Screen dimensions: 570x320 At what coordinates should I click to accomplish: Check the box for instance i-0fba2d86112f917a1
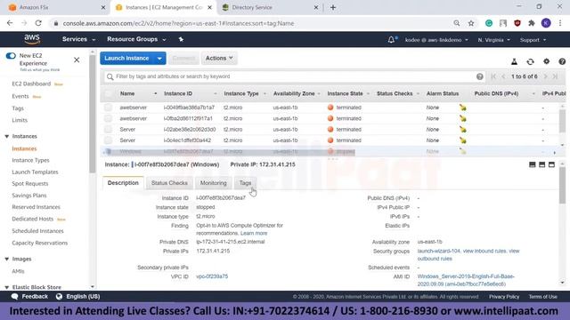pos(108,118)
